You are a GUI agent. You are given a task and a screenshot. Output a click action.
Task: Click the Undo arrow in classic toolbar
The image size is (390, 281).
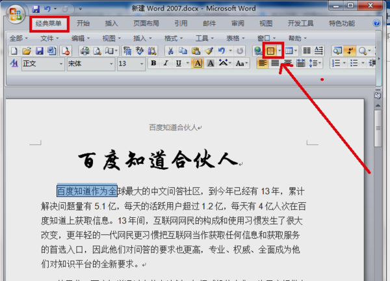pyautogui.click(x=222, y=51)
